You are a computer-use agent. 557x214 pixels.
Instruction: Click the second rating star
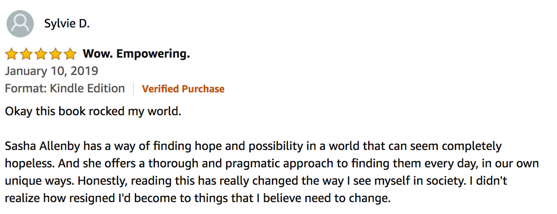pyautogui.click(x=26, y=54)
